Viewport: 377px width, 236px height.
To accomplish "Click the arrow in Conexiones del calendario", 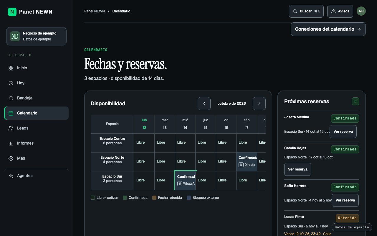I will pyautogui.click(x=359, y=29).
